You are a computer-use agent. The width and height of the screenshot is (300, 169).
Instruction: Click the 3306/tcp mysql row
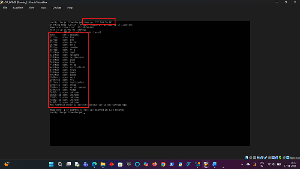63,85
